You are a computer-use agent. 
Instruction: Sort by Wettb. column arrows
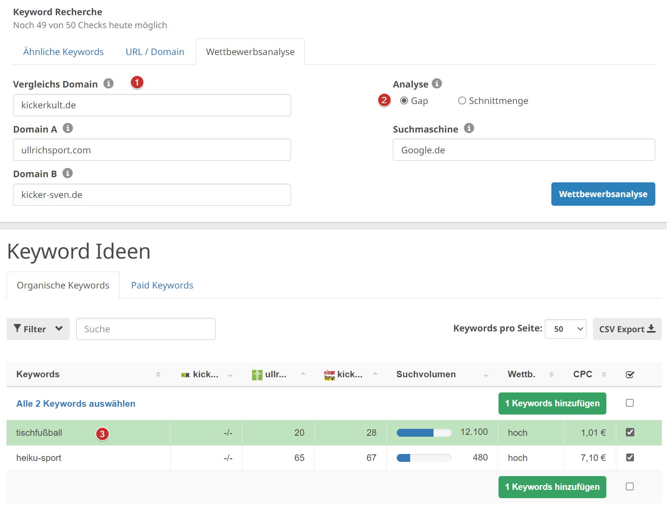[551, 374]
